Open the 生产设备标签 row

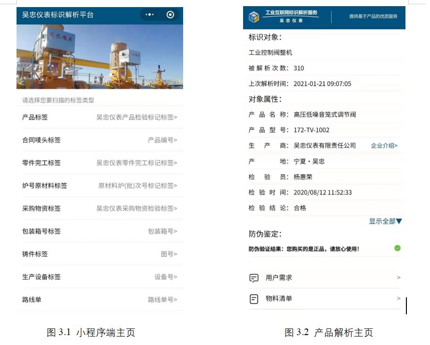click(100, 277)
